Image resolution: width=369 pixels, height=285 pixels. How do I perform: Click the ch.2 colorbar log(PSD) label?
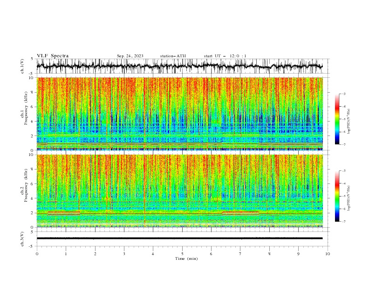tap(349, 198)
